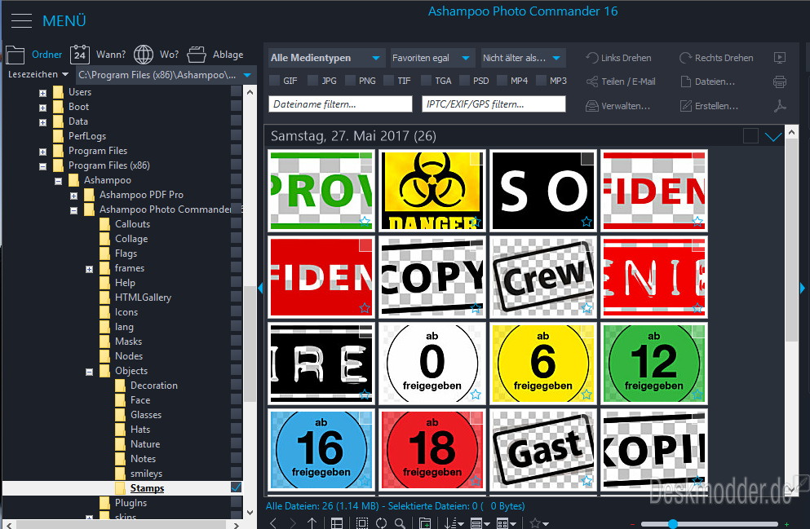
Task: Switch to the Ordner folder view
Action: [46, 55]
